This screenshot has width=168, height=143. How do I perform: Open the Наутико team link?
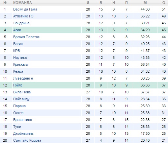[x=20, y=58]
